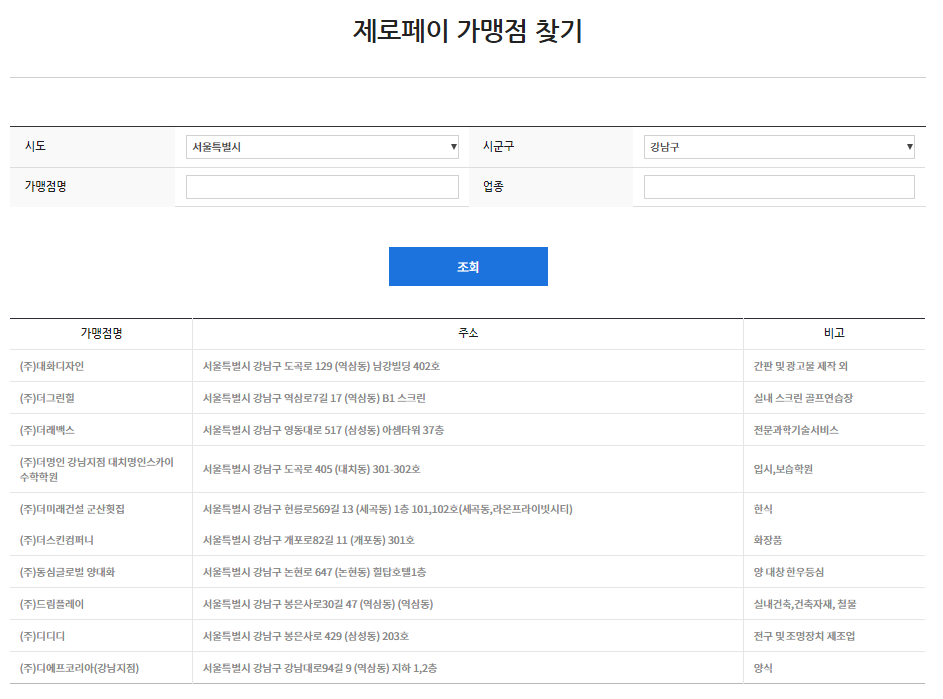
Task: Select the (주)더레벡스 store name
Action: click(x=47, y=430)
